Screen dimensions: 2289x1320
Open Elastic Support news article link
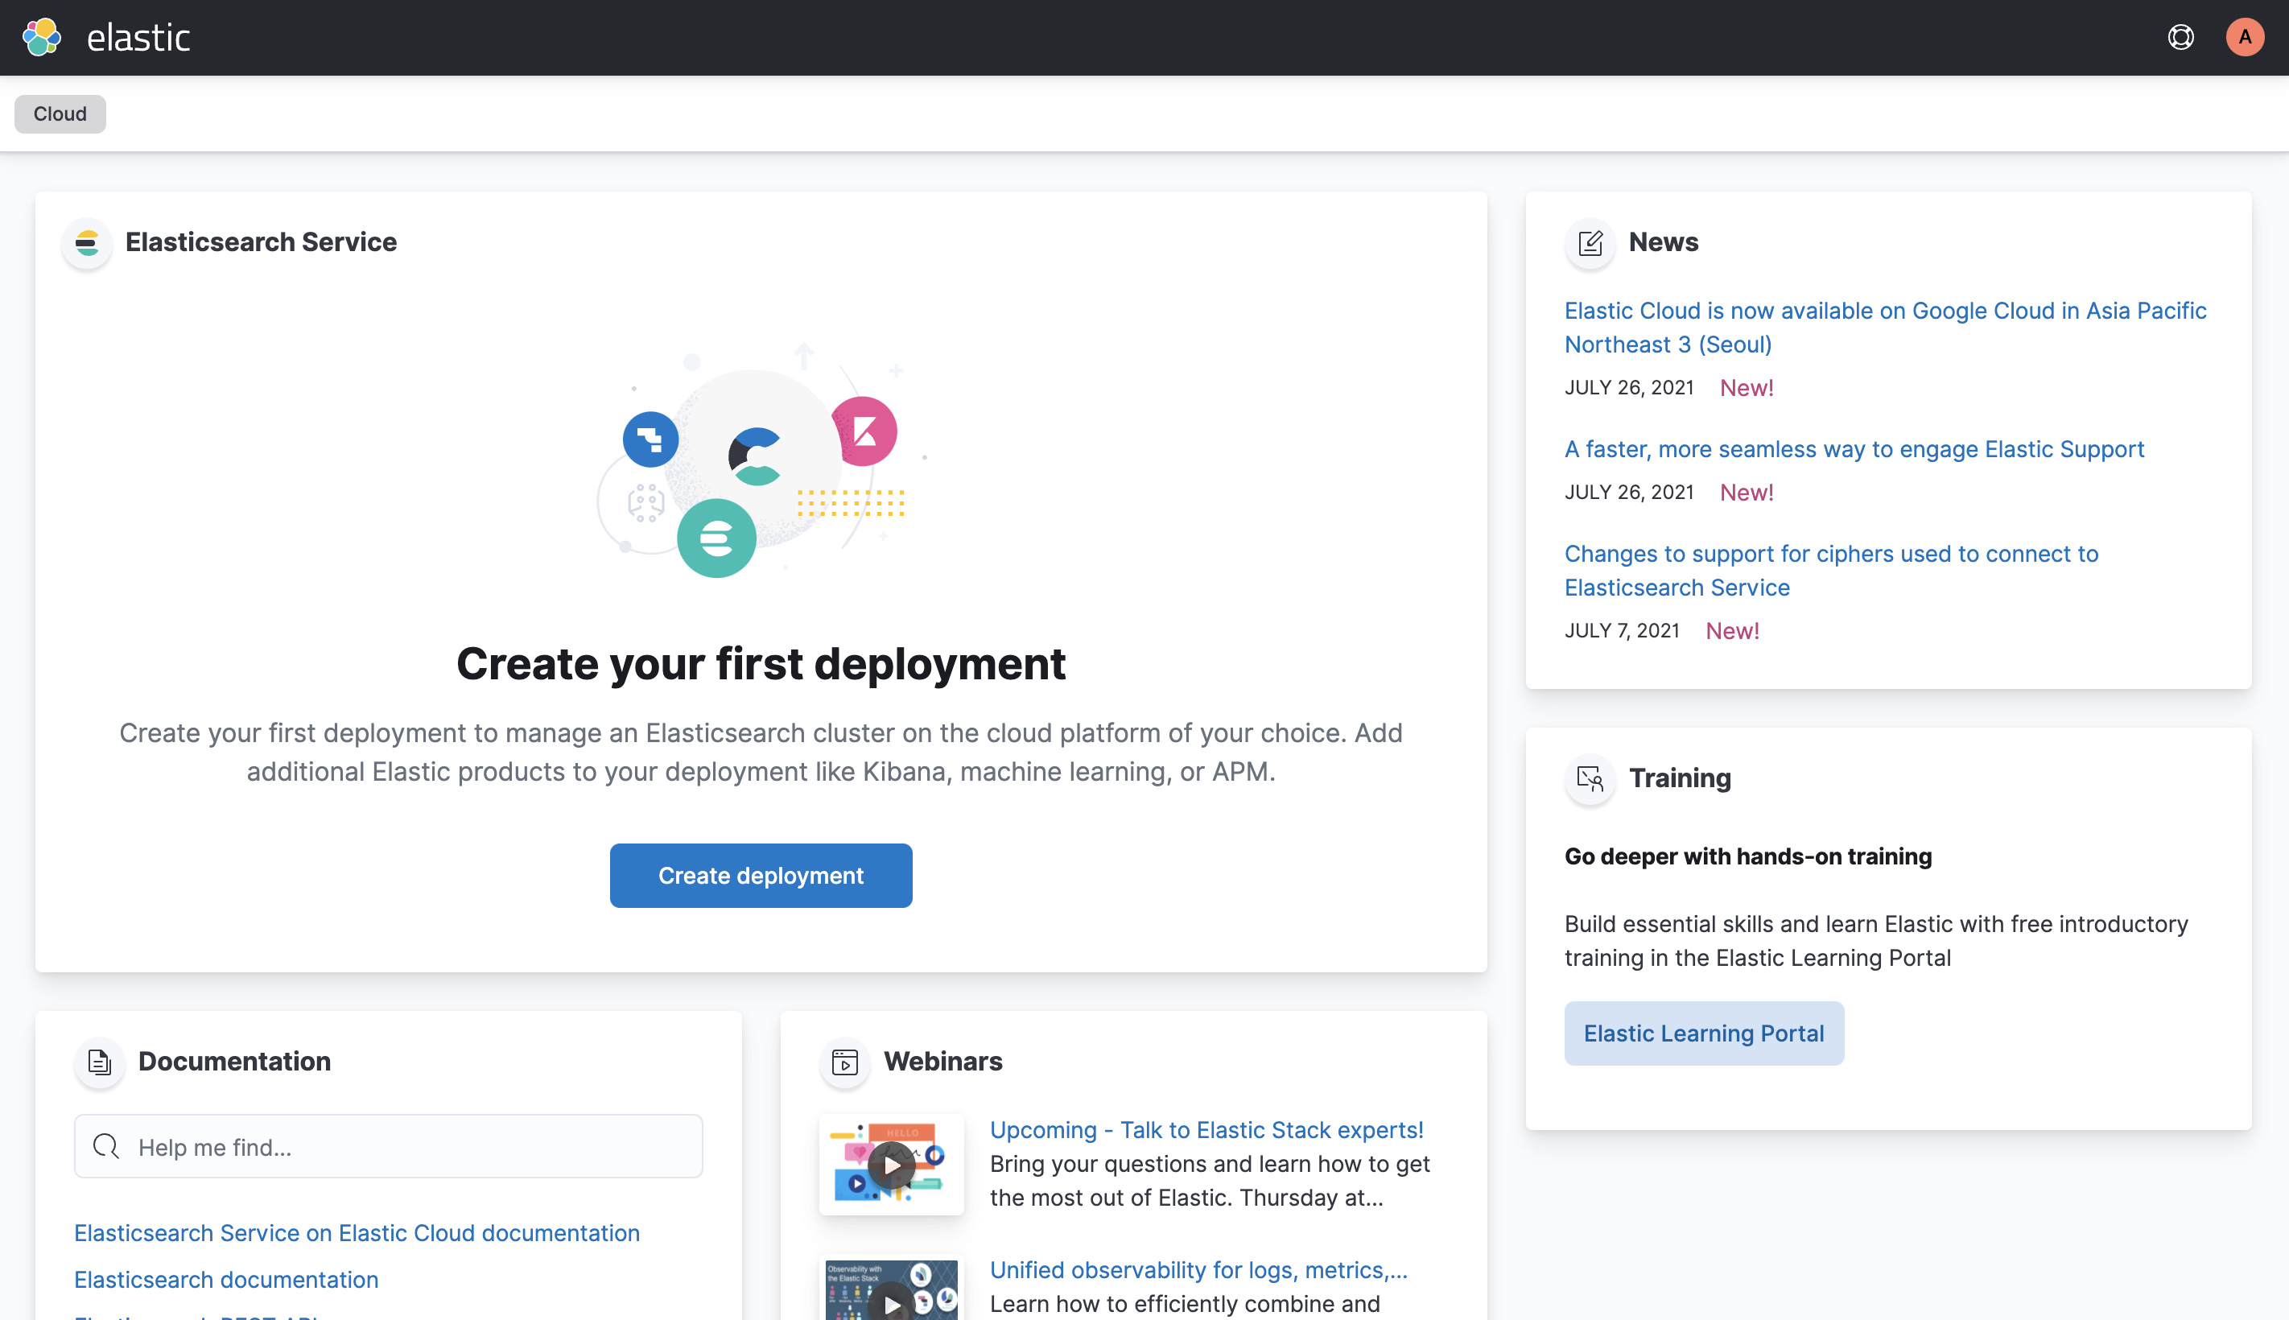(1854, 450)
